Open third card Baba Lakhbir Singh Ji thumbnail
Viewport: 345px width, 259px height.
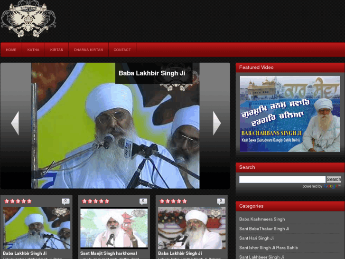pyautogui.click(x=192, y=228)
